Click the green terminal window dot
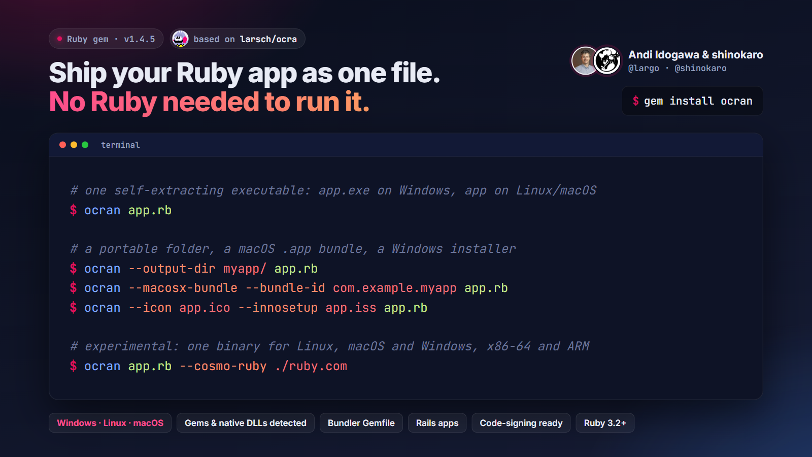This screenshot has height=457, width=812. pos(85,145)
